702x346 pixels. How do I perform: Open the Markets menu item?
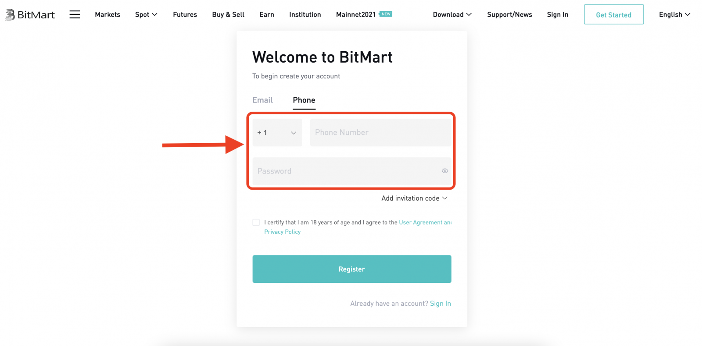coord(107,14)
